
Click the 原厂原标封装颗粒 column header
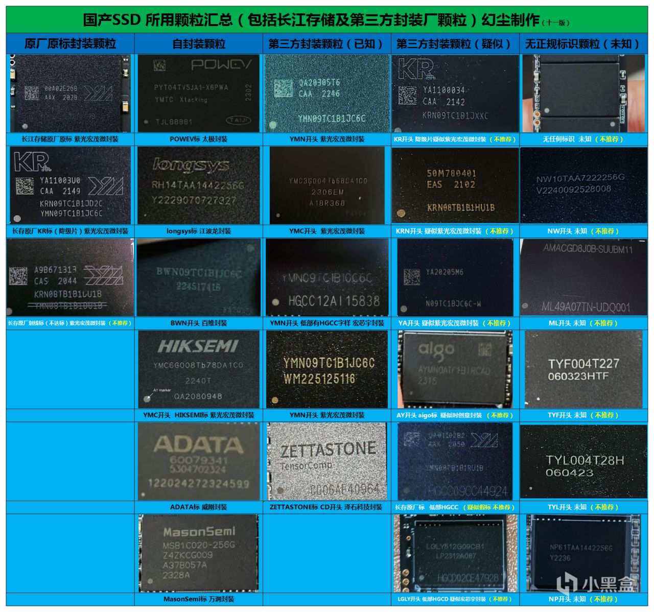click(71, 44)
